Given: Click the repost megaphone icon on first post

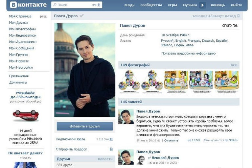Looking at the screenshot, I should 189,140.
